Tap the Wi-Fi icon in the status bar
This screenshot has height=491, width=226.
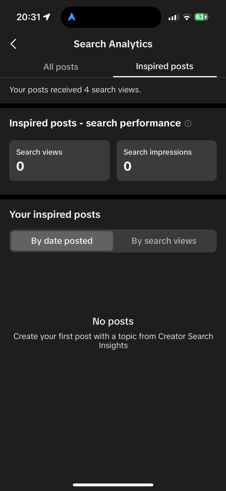pos(186,17)
